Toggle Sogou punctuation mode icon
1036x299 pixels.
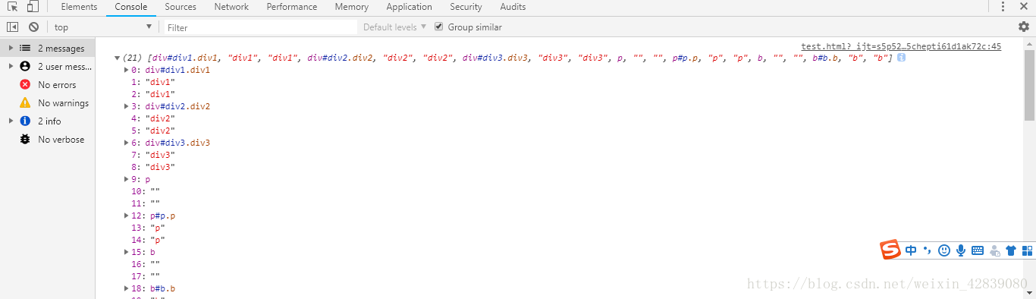point(927,250)
